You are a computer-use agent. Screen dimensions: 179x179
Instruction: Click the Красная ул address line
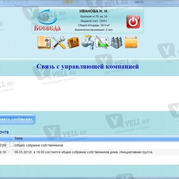93,16
